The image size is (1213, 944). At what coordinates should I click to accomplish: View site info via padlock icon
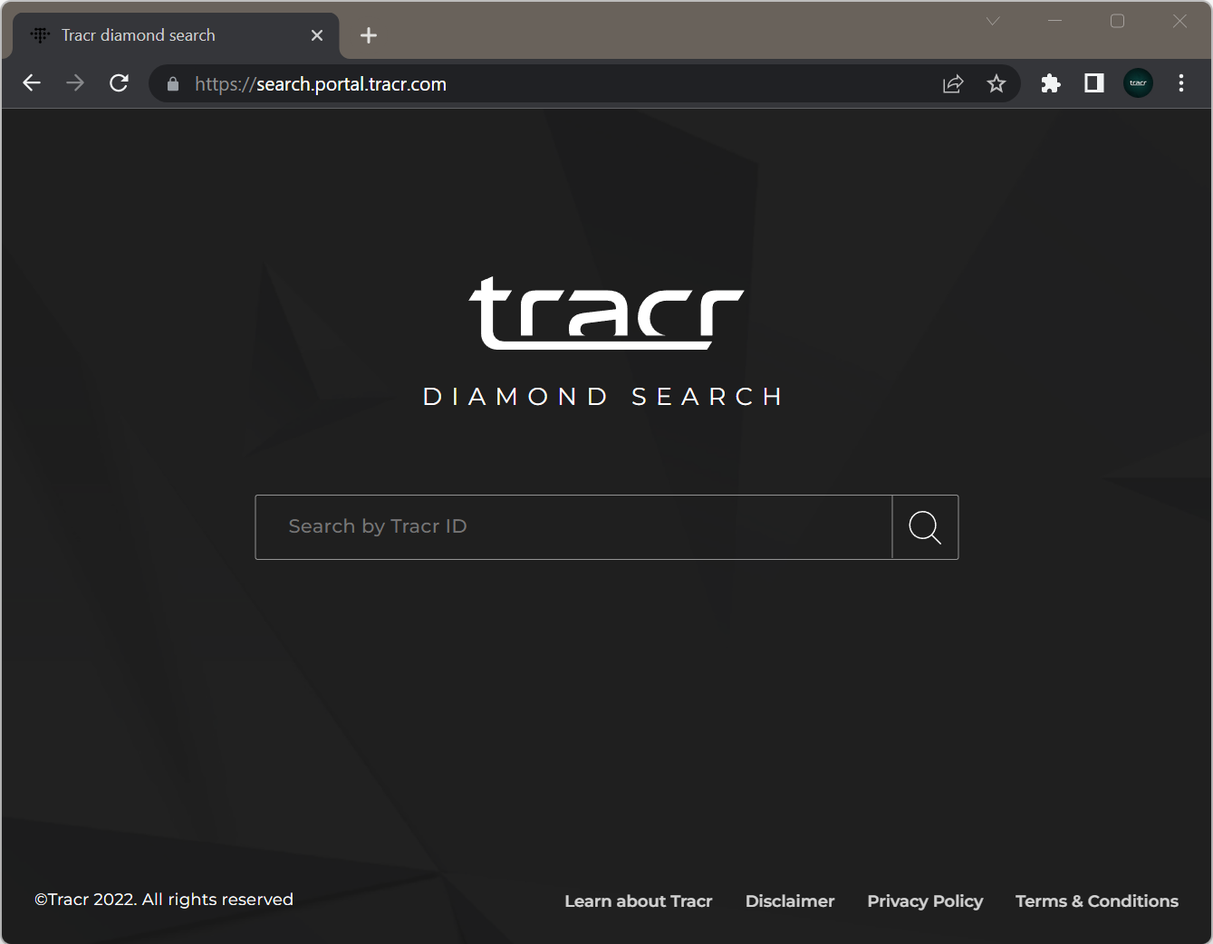point(173,84)
